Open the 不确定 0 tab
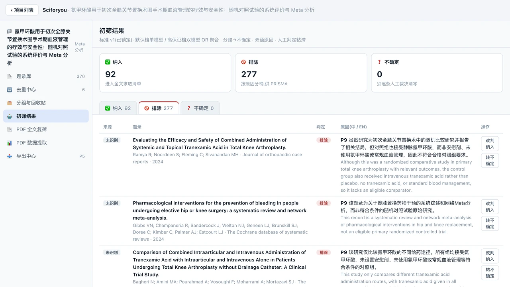 [x=200, y=108]
